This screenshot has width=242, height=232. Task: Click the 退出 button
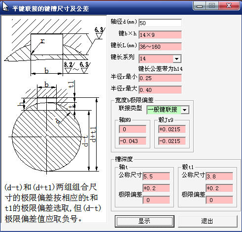(207, 221)
